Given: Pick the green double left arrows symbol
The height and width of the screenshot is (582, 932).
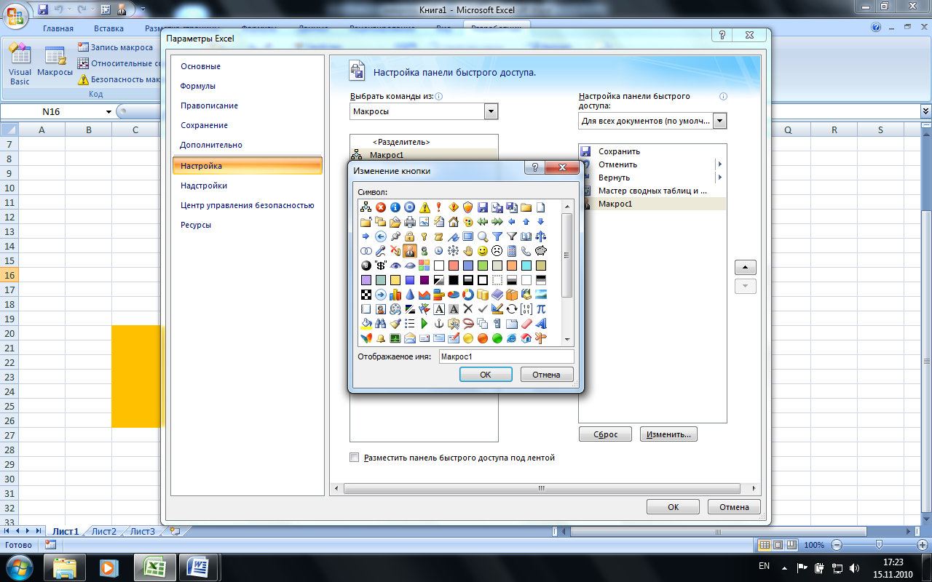Looking at the screenshot, I should (482, 222).
